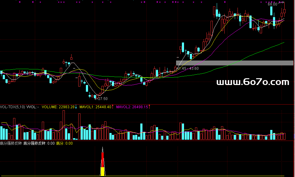Click the yellow 底分: 0.00 value label
The width and height of the screenshot is (295, 177).
pos(65,143)
